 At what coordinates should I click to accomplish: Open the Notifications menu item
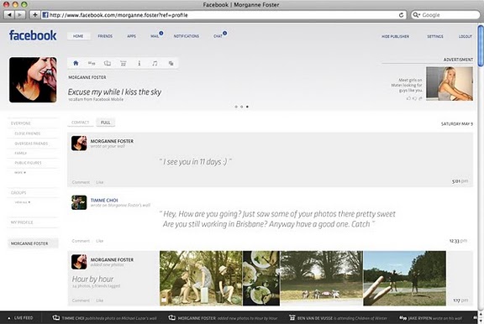point(187,36)
